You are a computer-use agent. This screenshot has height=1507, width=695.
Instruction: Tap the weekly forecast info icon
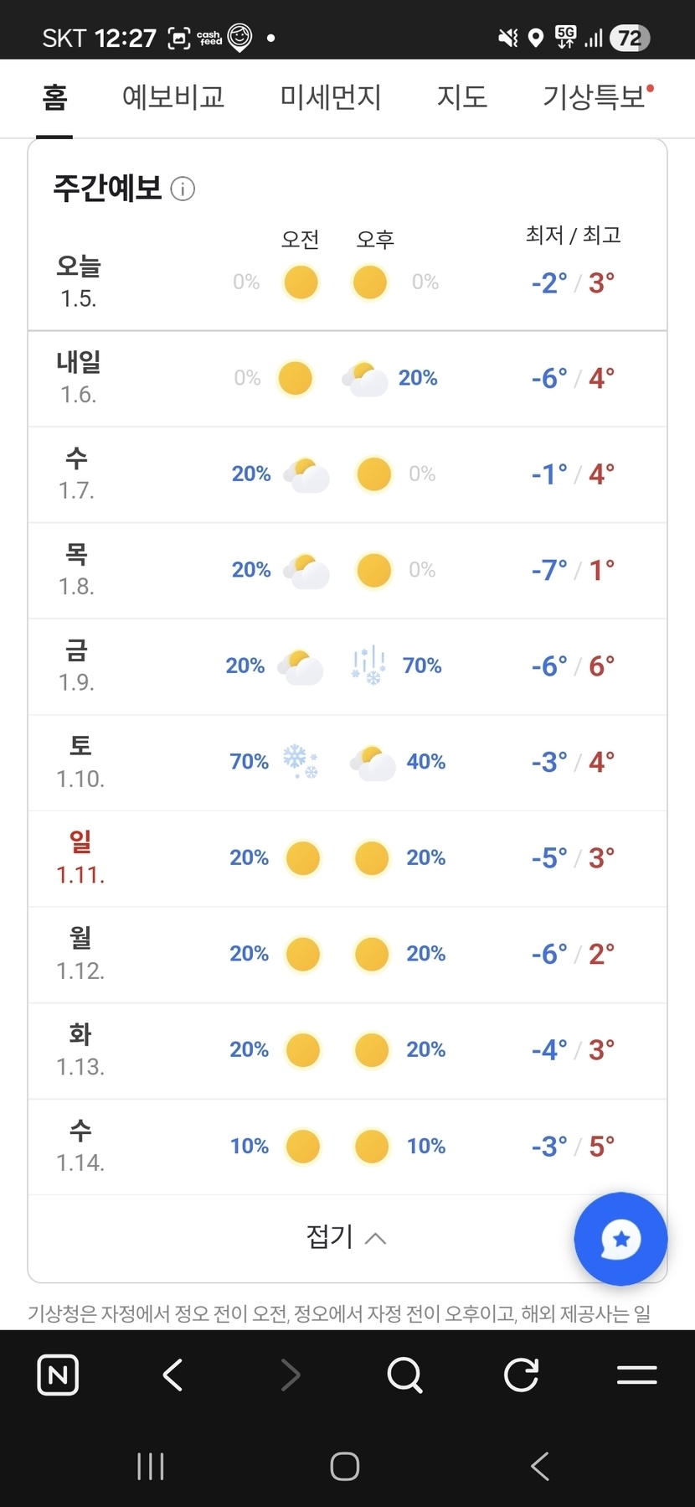pyautogui.click(x=183, y=189)
